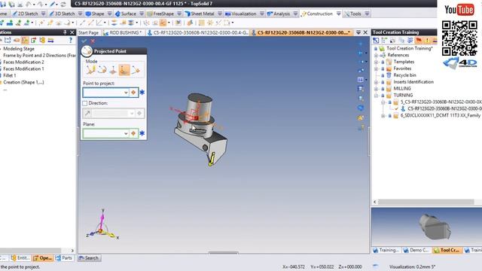The height and width of the screenshot is (271, 482).
Task: Click save icon in title bar
Action: coord(3,4)
